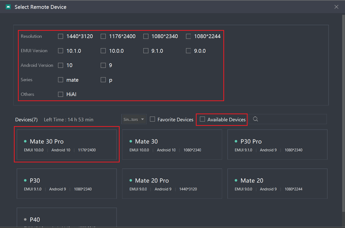This screenshot has width=345, height=228.
Task: Click the device manager logo in title bar
Action: [8, 7]
